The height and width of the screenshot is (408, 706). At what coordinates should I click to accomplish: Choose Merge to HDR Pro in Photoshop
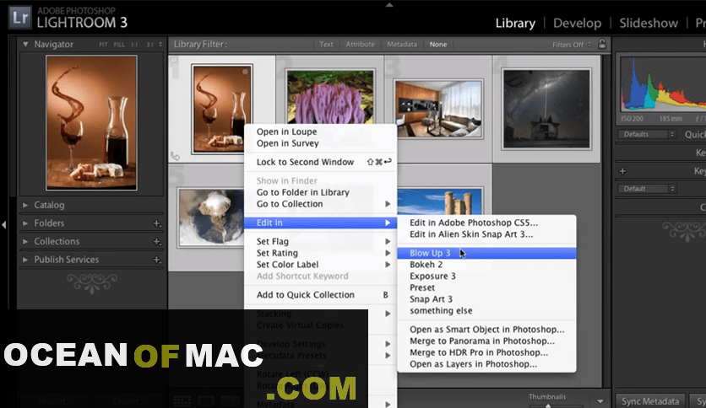pos(486,352)
